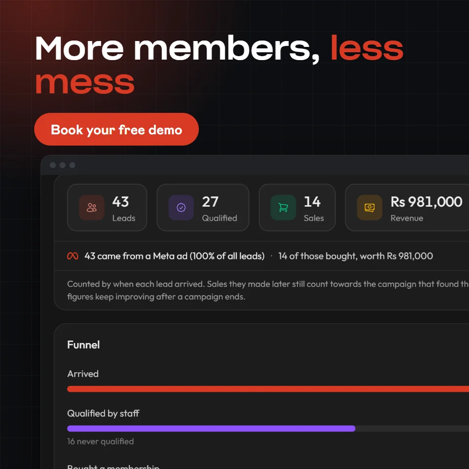Click the Leads people icon
The width and height of the screenshot is (469, 469).
pyautogui.click(x=91, y=207)
